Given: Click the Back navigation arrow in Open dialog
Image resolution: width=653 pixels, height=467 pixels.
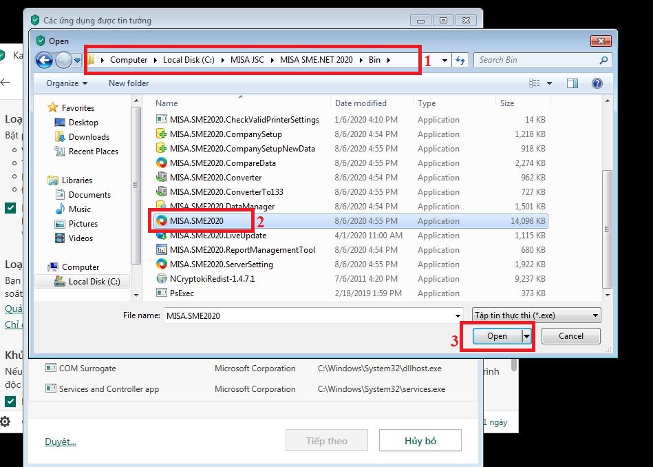Looking at the screenshot, I should 44,61.
